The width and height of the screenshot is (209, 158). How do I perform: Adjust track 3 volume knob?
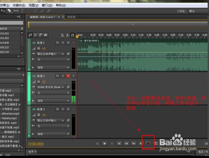click(x=38, y=115)
